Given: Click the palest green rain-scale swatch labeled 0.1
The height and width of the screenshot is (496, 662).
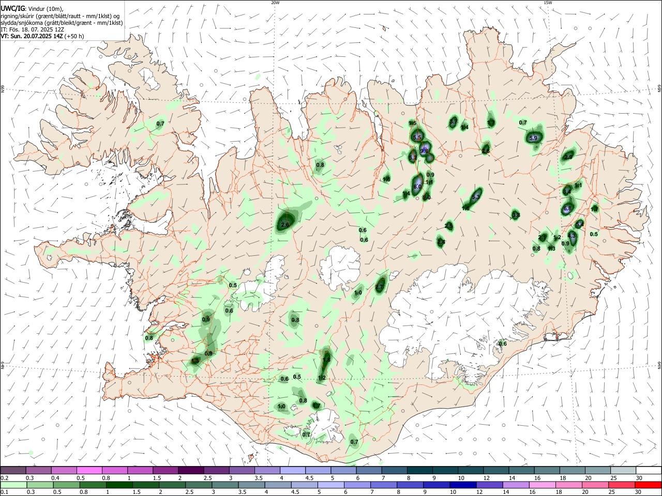Looking at the screenshot, I should click(13, 485).
